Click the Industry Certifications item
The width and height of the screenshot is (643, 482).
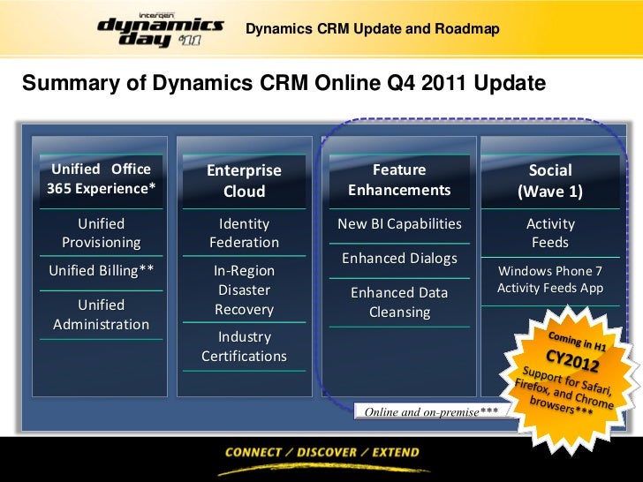pos(244,346)
